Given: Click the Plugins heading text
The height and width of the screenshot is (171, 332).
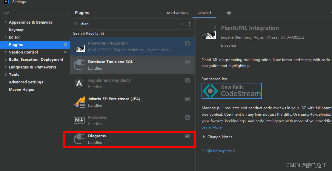Looking at the screenshot, I should (82, 13).
